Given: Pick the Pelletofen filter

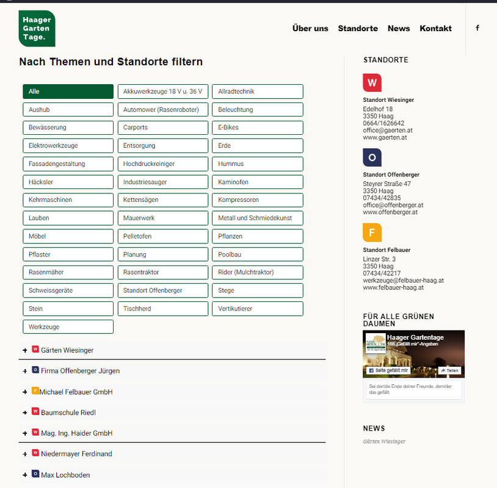Looking at the screenshot, I should pos(163,236).
